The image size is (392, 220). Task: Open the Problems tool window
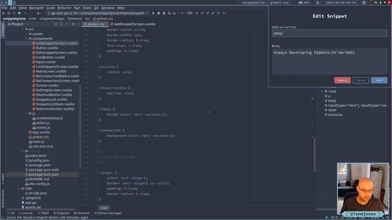click(61, 213)
